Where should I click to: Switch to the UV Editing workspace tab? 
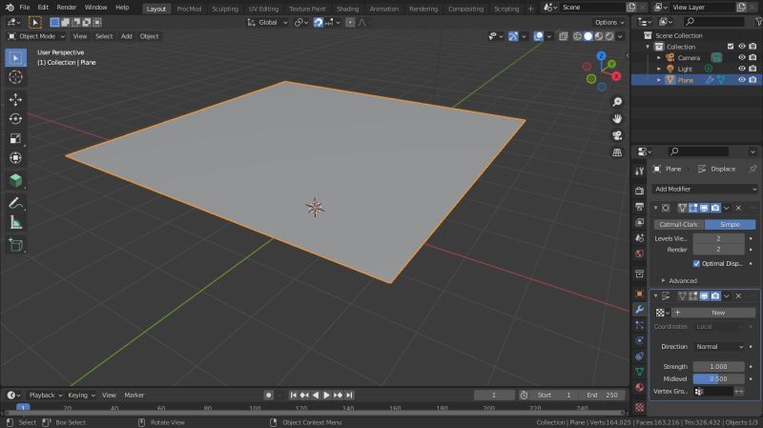tap(264, 9)
